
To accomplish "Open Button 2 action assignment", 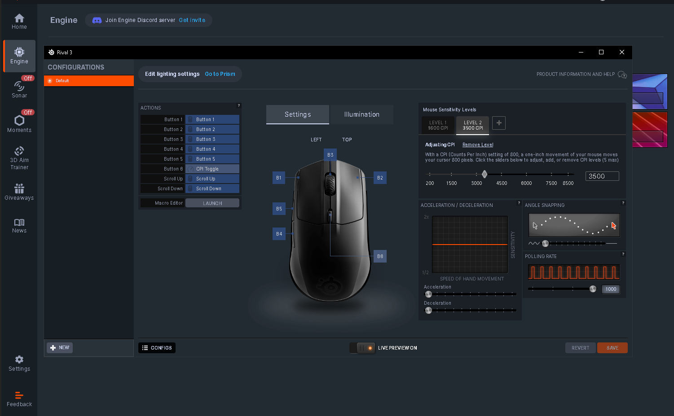I will [212, 129].
